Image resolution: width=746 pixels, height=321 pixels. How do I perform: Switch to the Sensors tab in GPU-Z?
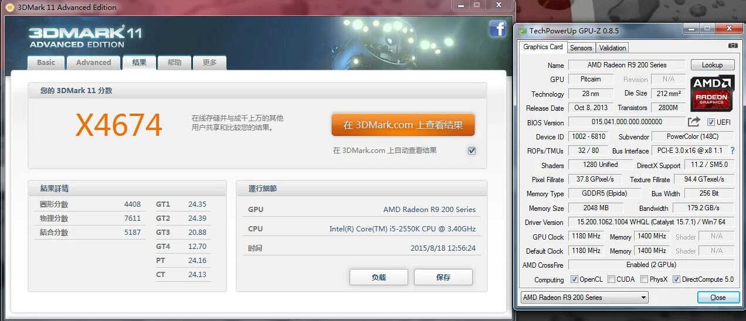click(581, 48)
